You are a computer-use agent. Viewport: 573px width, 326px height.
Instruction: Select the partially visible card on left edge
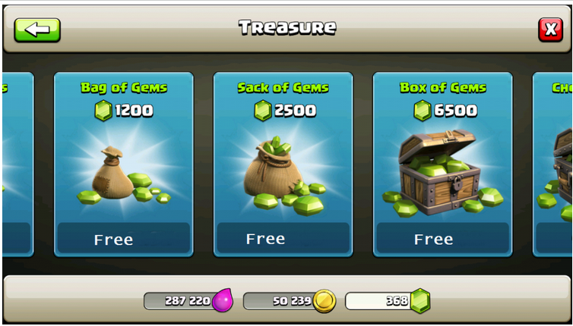(18, 165)
